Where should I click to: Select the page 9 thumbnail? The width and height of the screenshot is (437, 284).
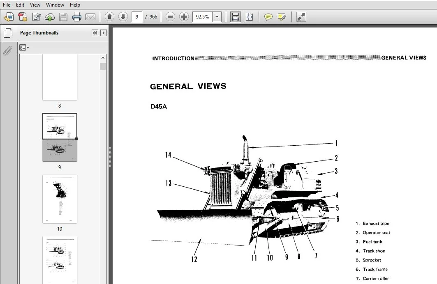click(60, 137)
